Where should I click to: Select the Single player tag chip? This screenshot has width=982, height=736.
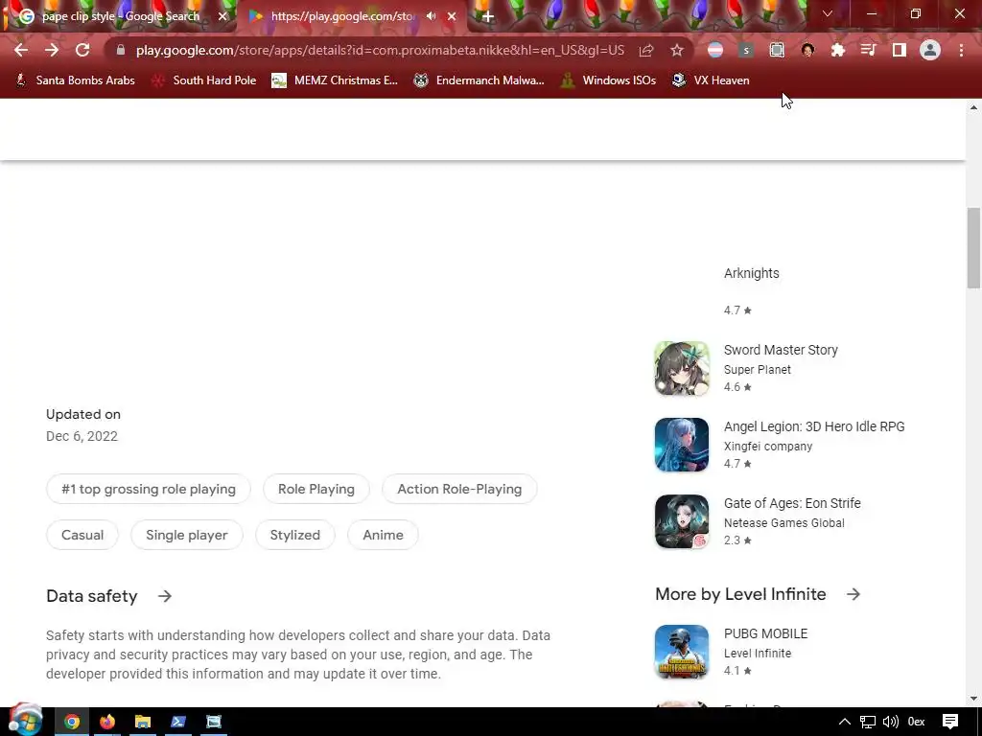[187, 535]
